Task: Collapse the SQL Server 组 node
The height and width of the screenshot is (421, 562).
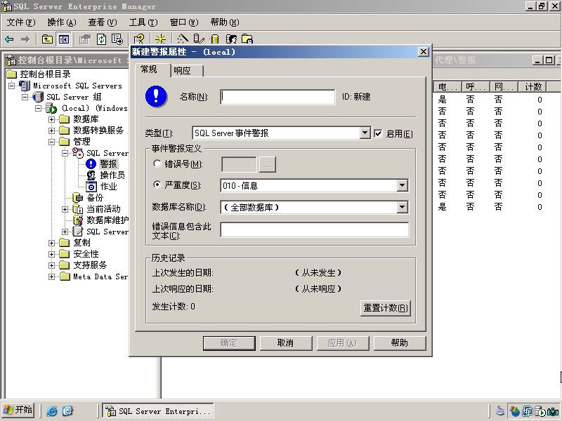Action: (25, 97)
